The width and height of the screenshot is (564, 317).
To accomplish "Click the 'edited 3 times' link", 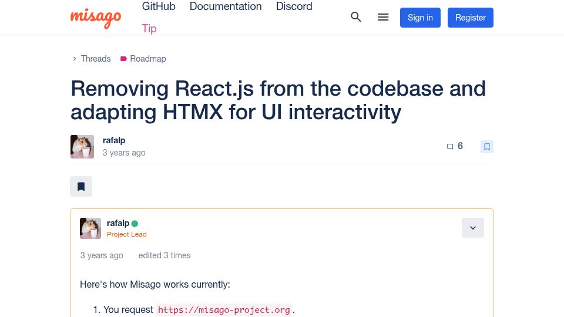I will tap(164, 255).
